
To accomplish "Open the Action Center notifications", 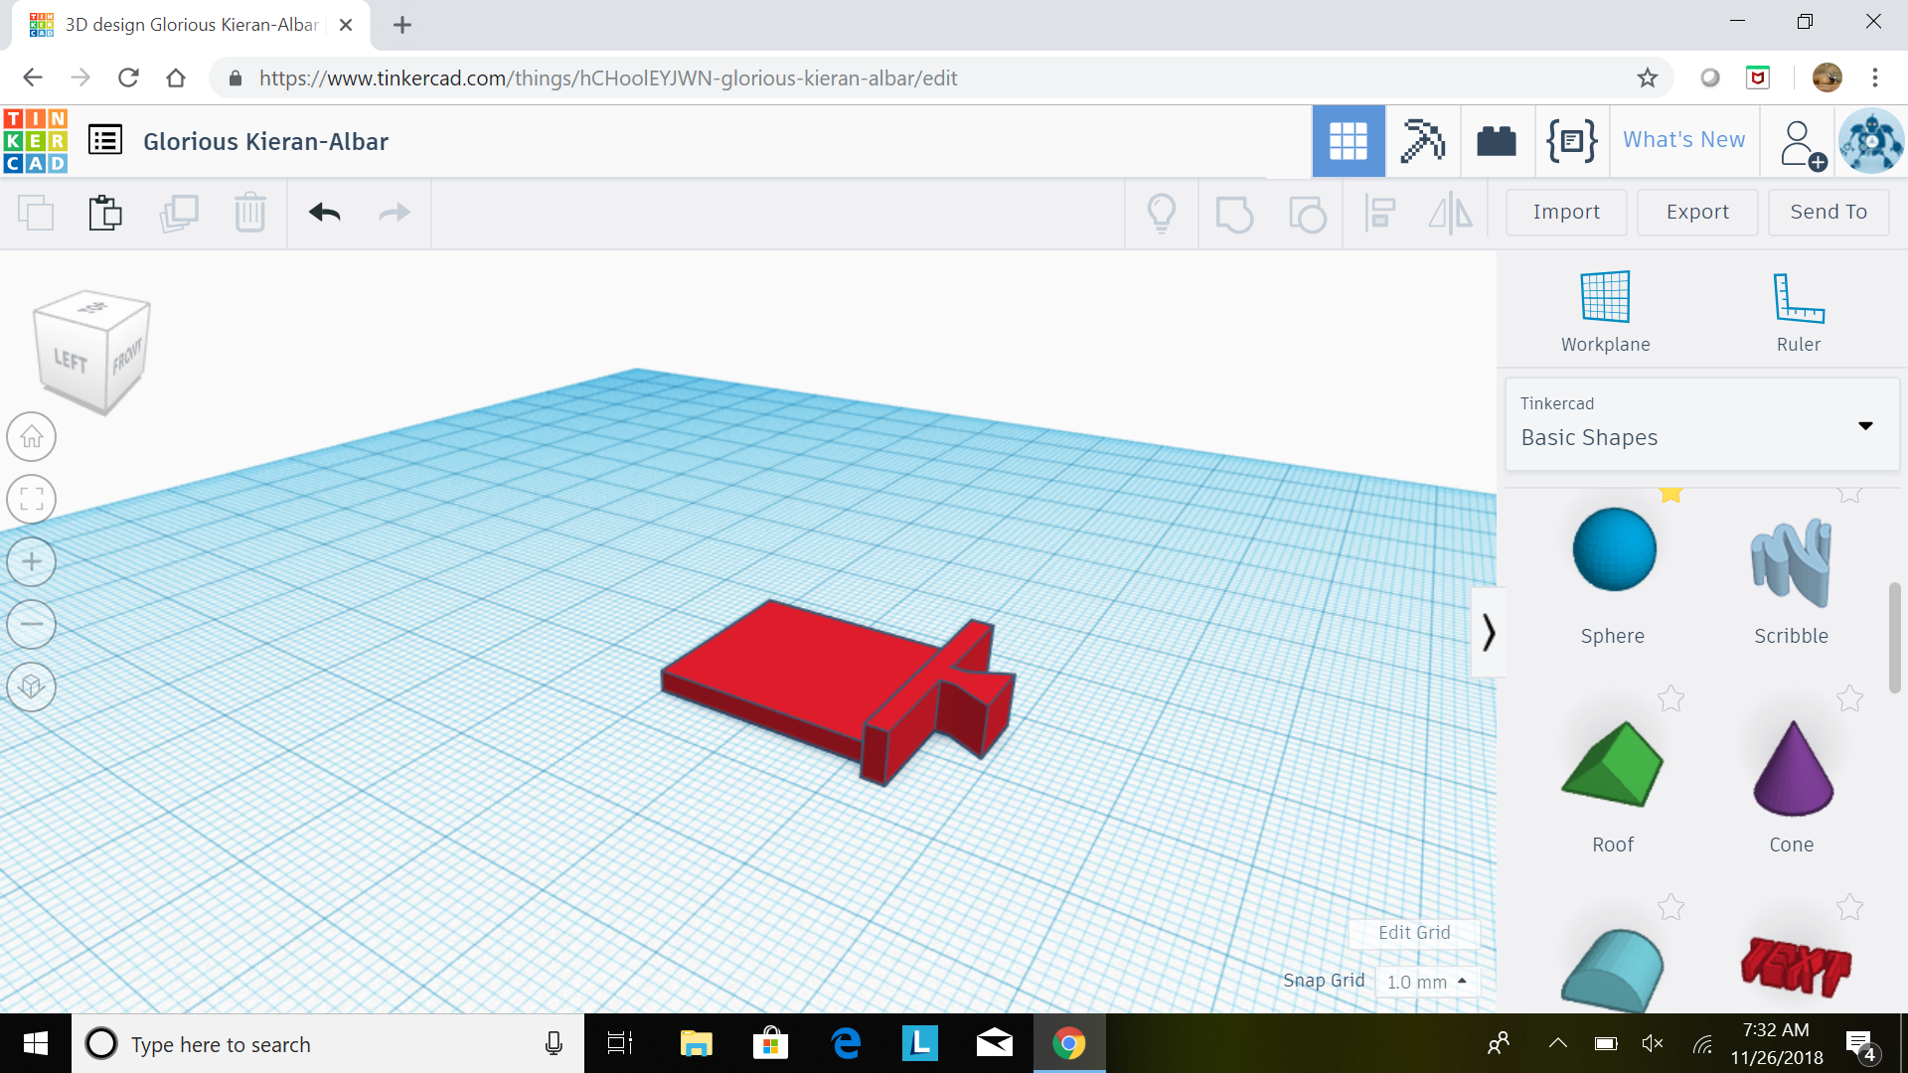I will click(x=1860, y=1044).
